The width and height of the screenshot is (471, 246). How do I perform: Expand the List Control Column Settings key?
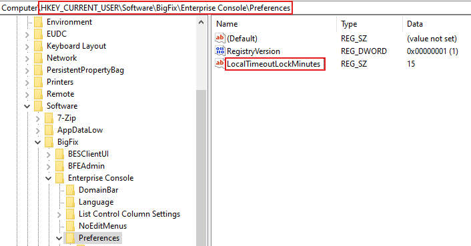click(59, 215)
